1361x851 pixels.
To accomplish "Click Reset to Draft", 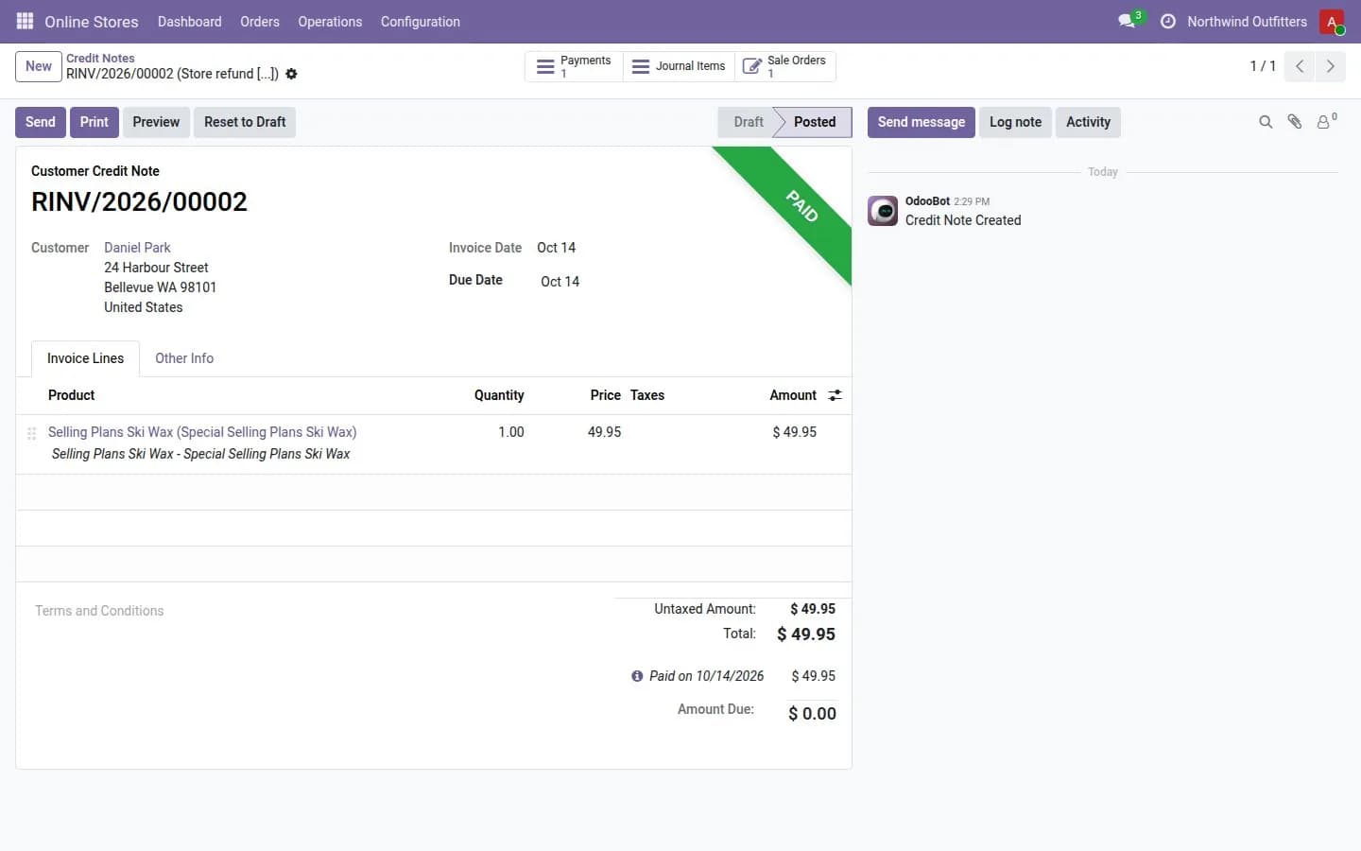I will click(245, 122).
